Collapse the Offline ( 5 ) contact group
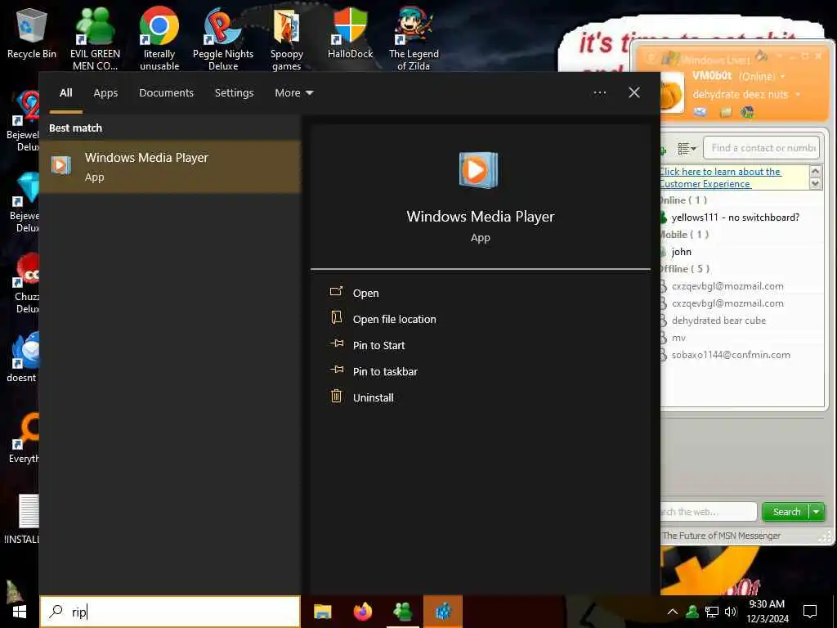 [686, 268]
